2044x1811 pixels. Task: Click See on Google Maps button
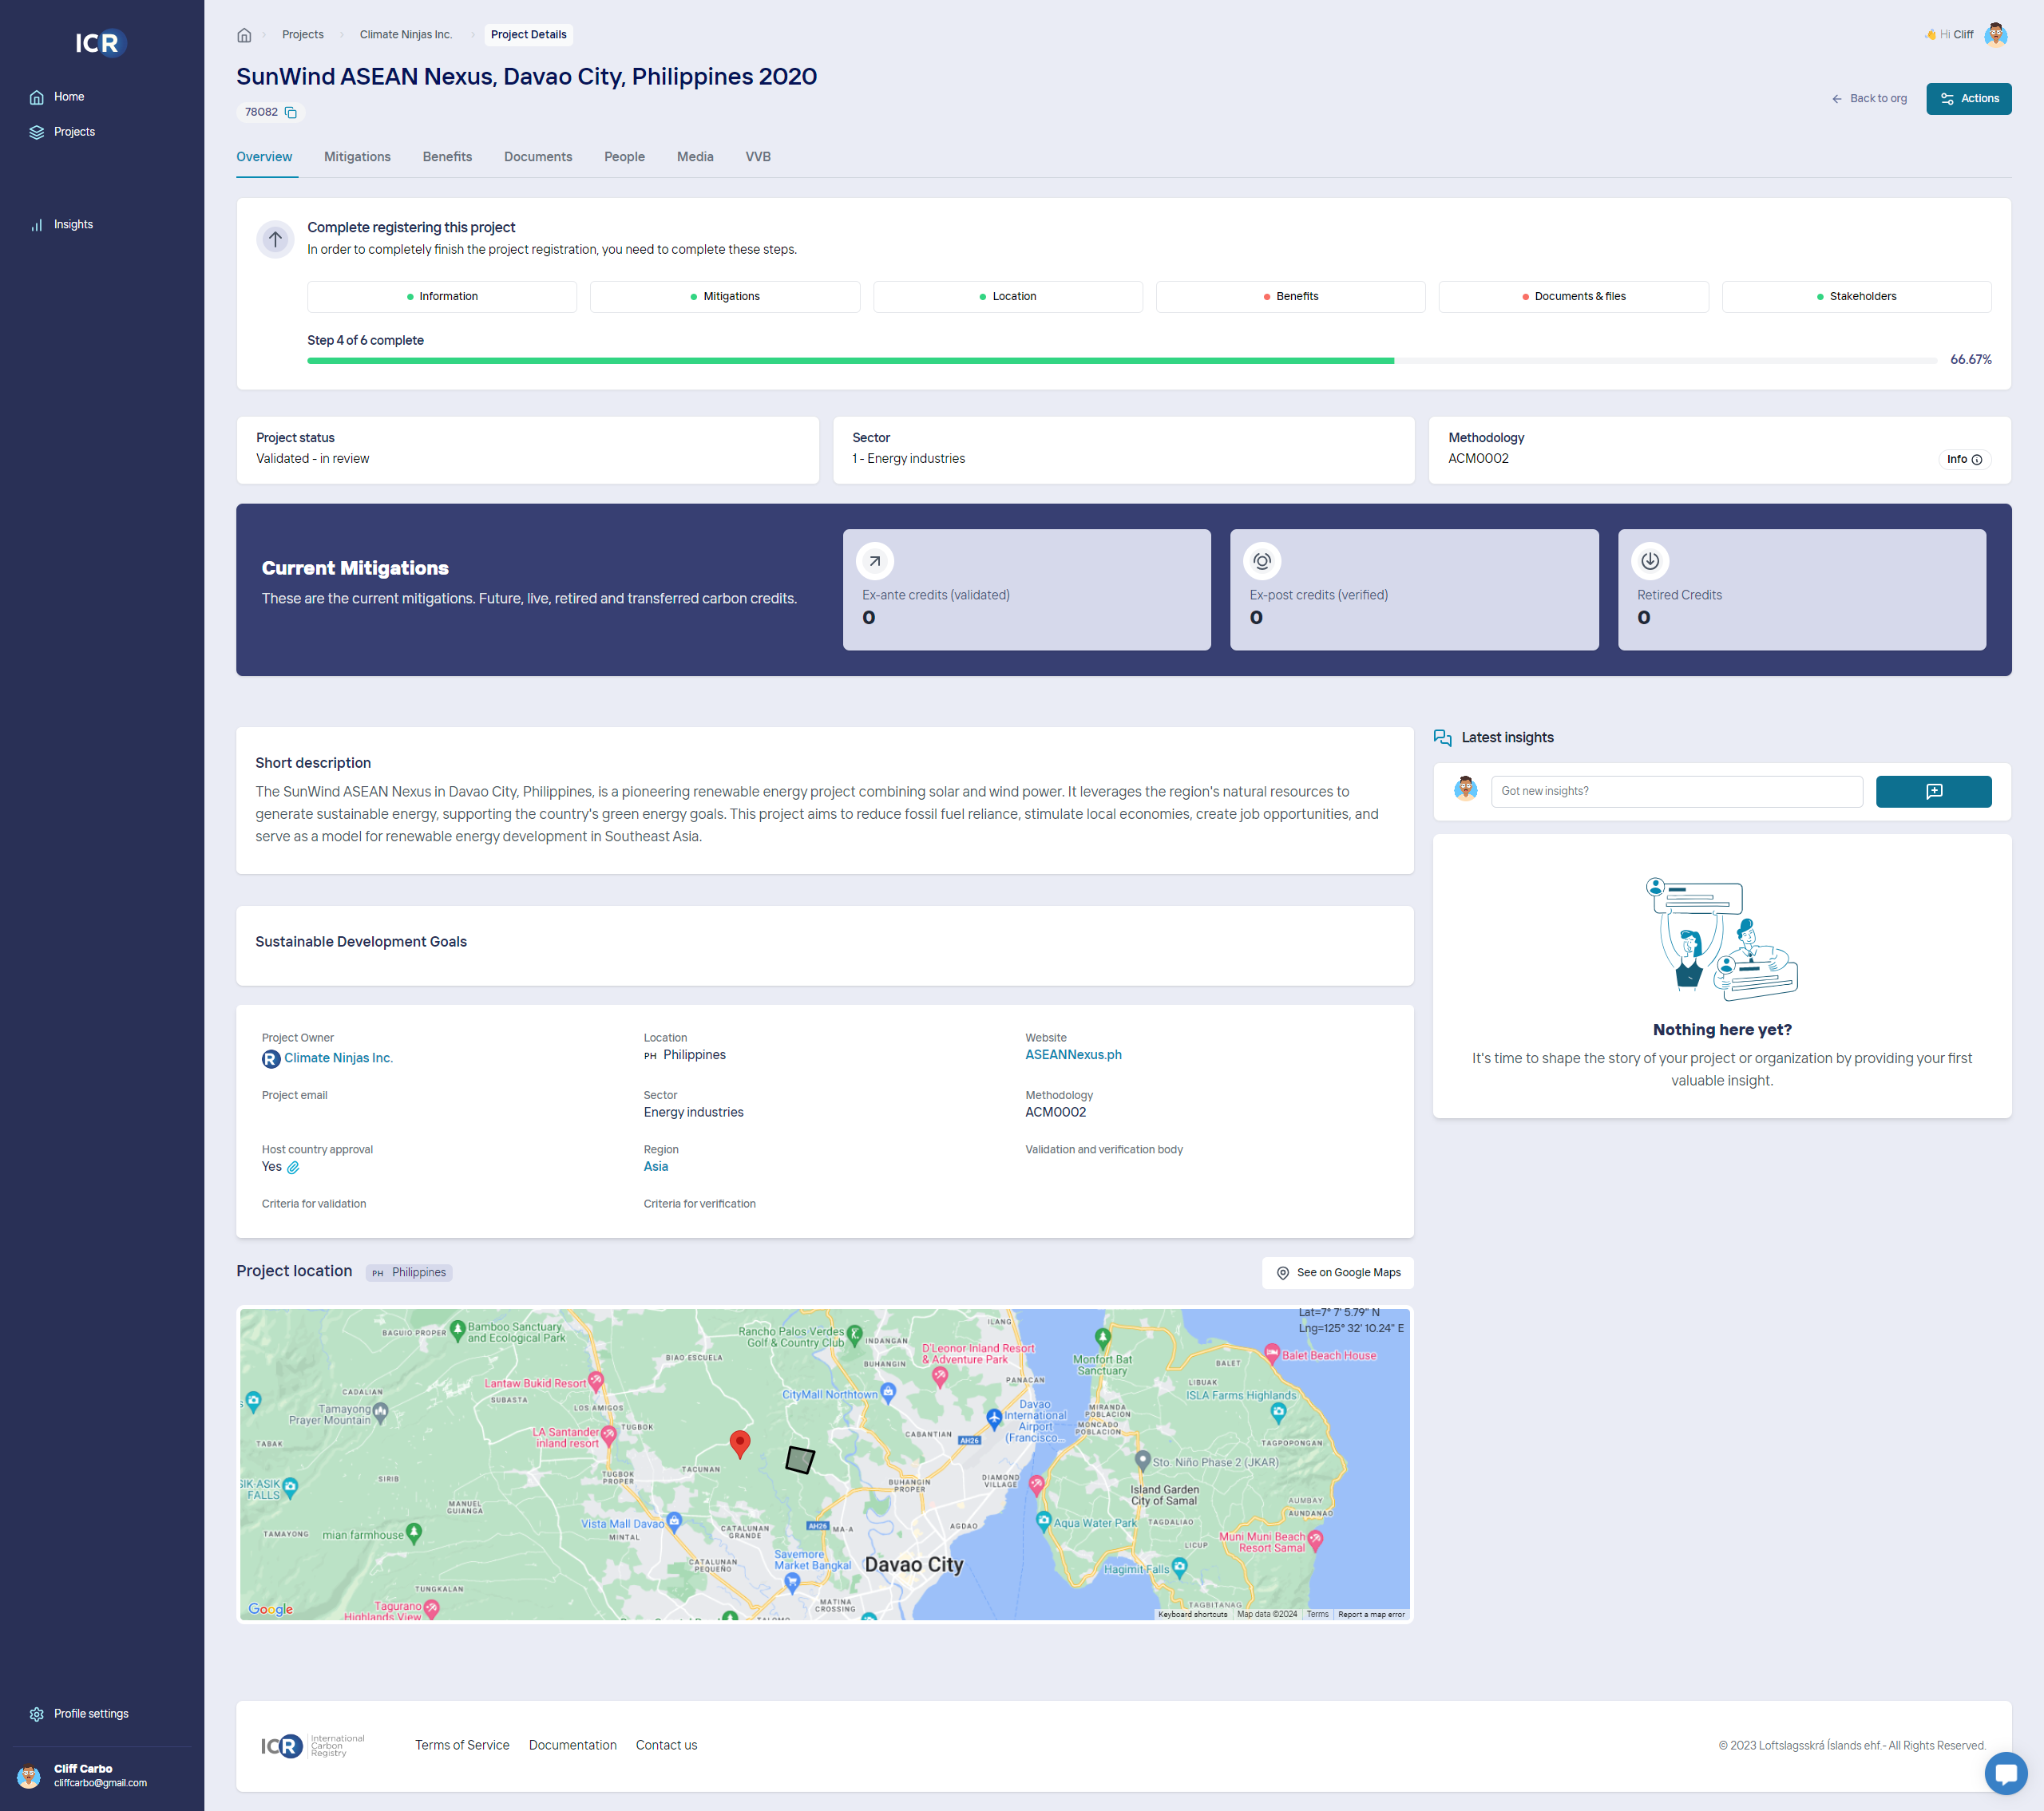(1337, 1272)
